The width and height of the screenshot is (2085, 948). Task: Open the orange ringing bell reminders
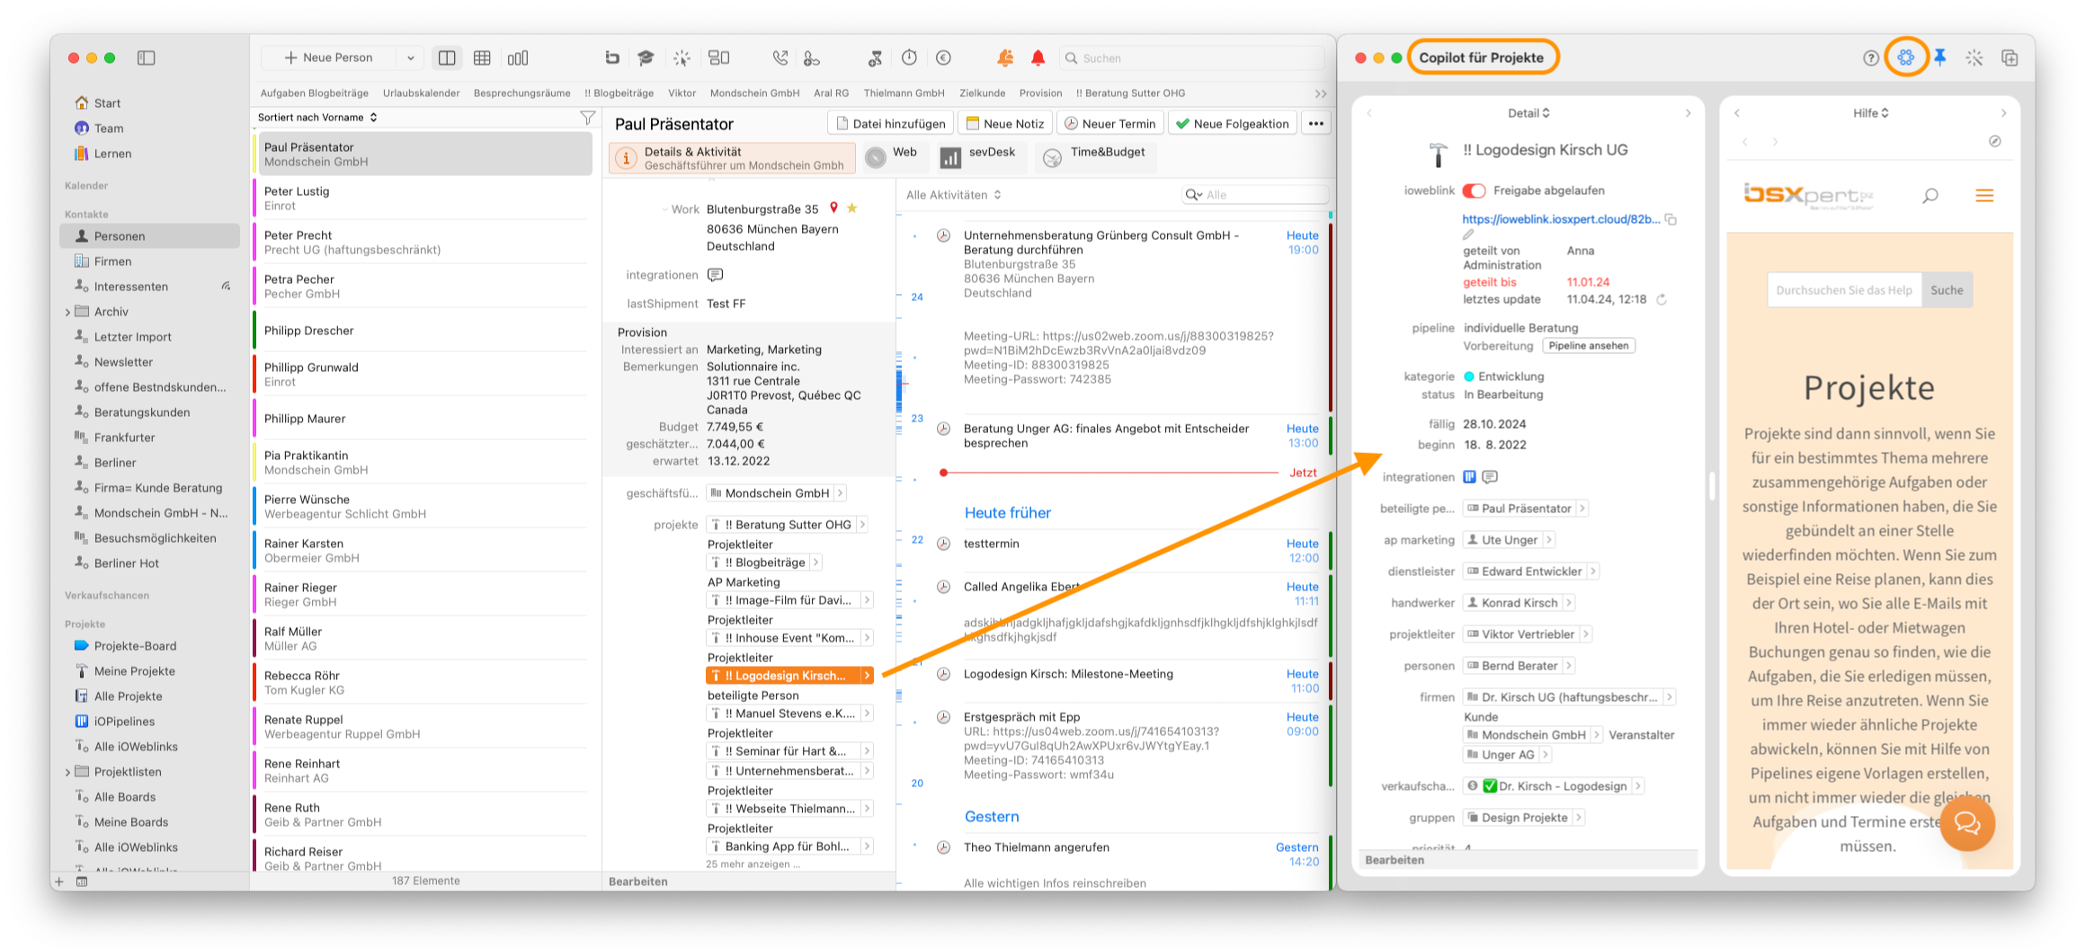tap(1005, 58)
